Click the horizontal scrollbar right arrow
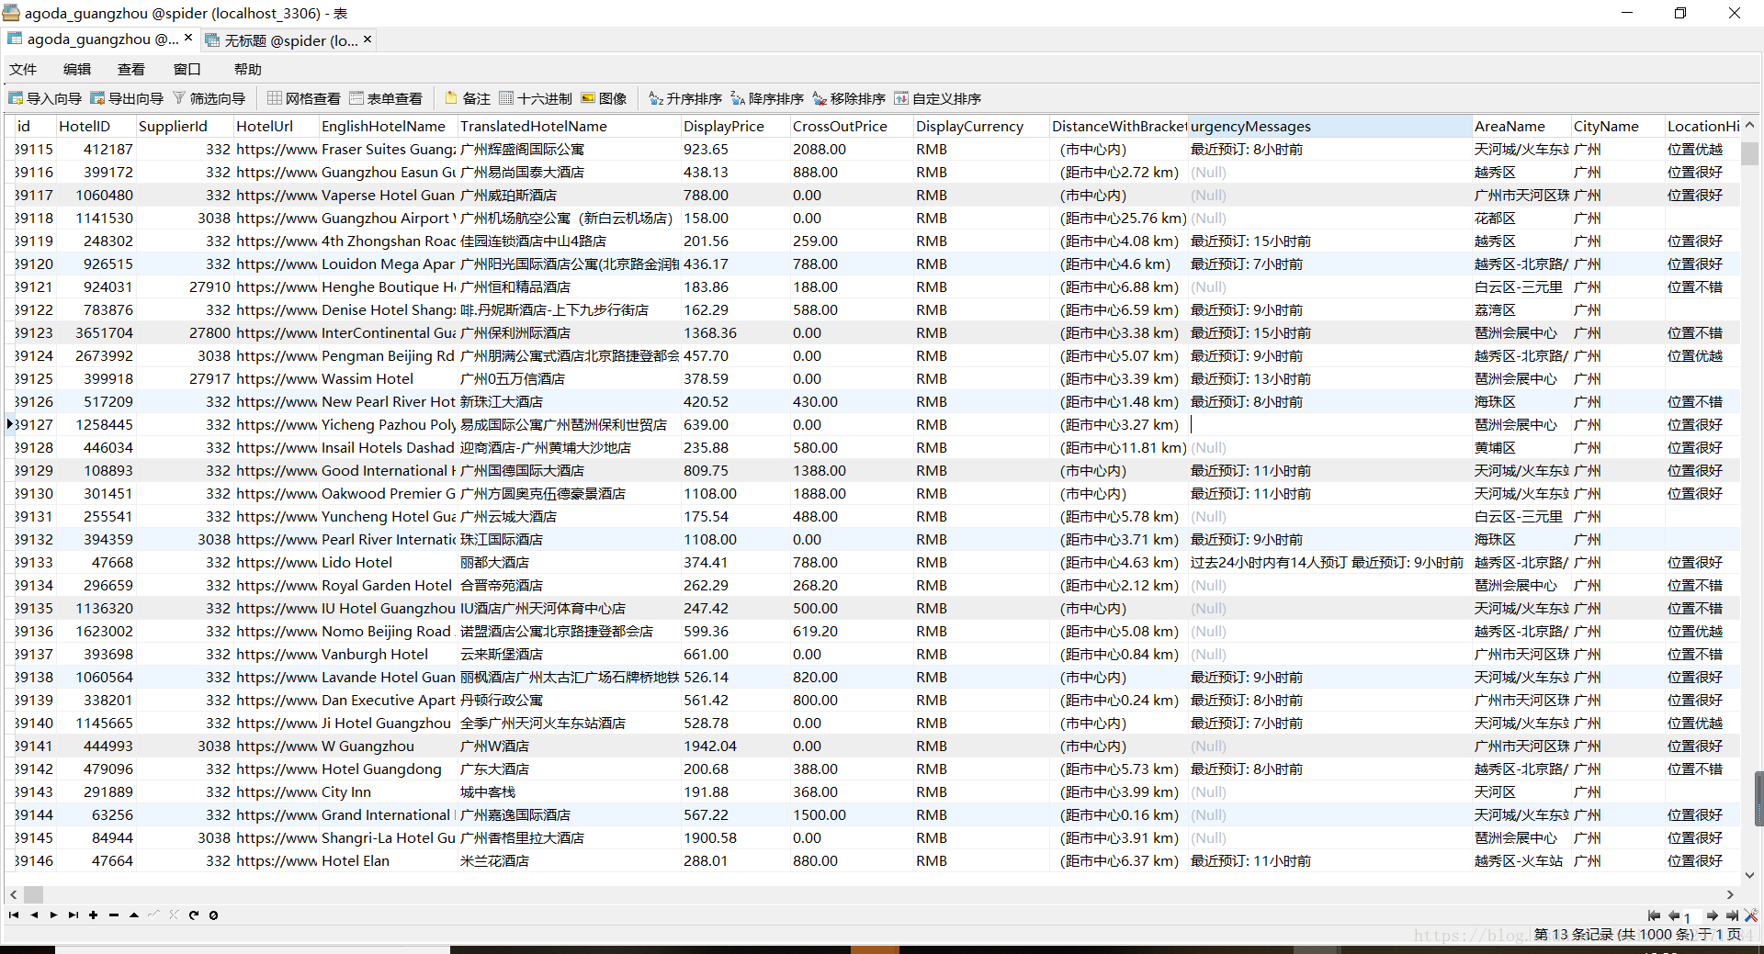This screenshot has height=954, width=1764. [1730, 894]
